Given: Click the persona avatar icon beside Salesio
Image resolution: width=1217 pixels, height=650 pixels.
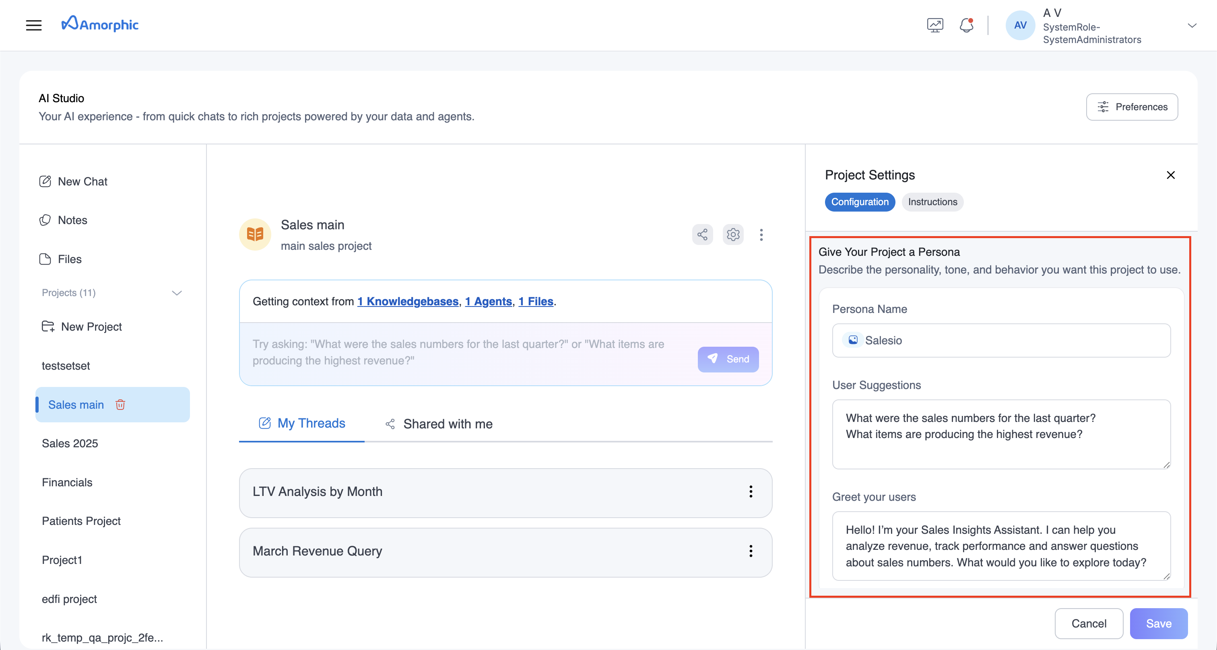Looking at the screenshot, I should (853, 340).
